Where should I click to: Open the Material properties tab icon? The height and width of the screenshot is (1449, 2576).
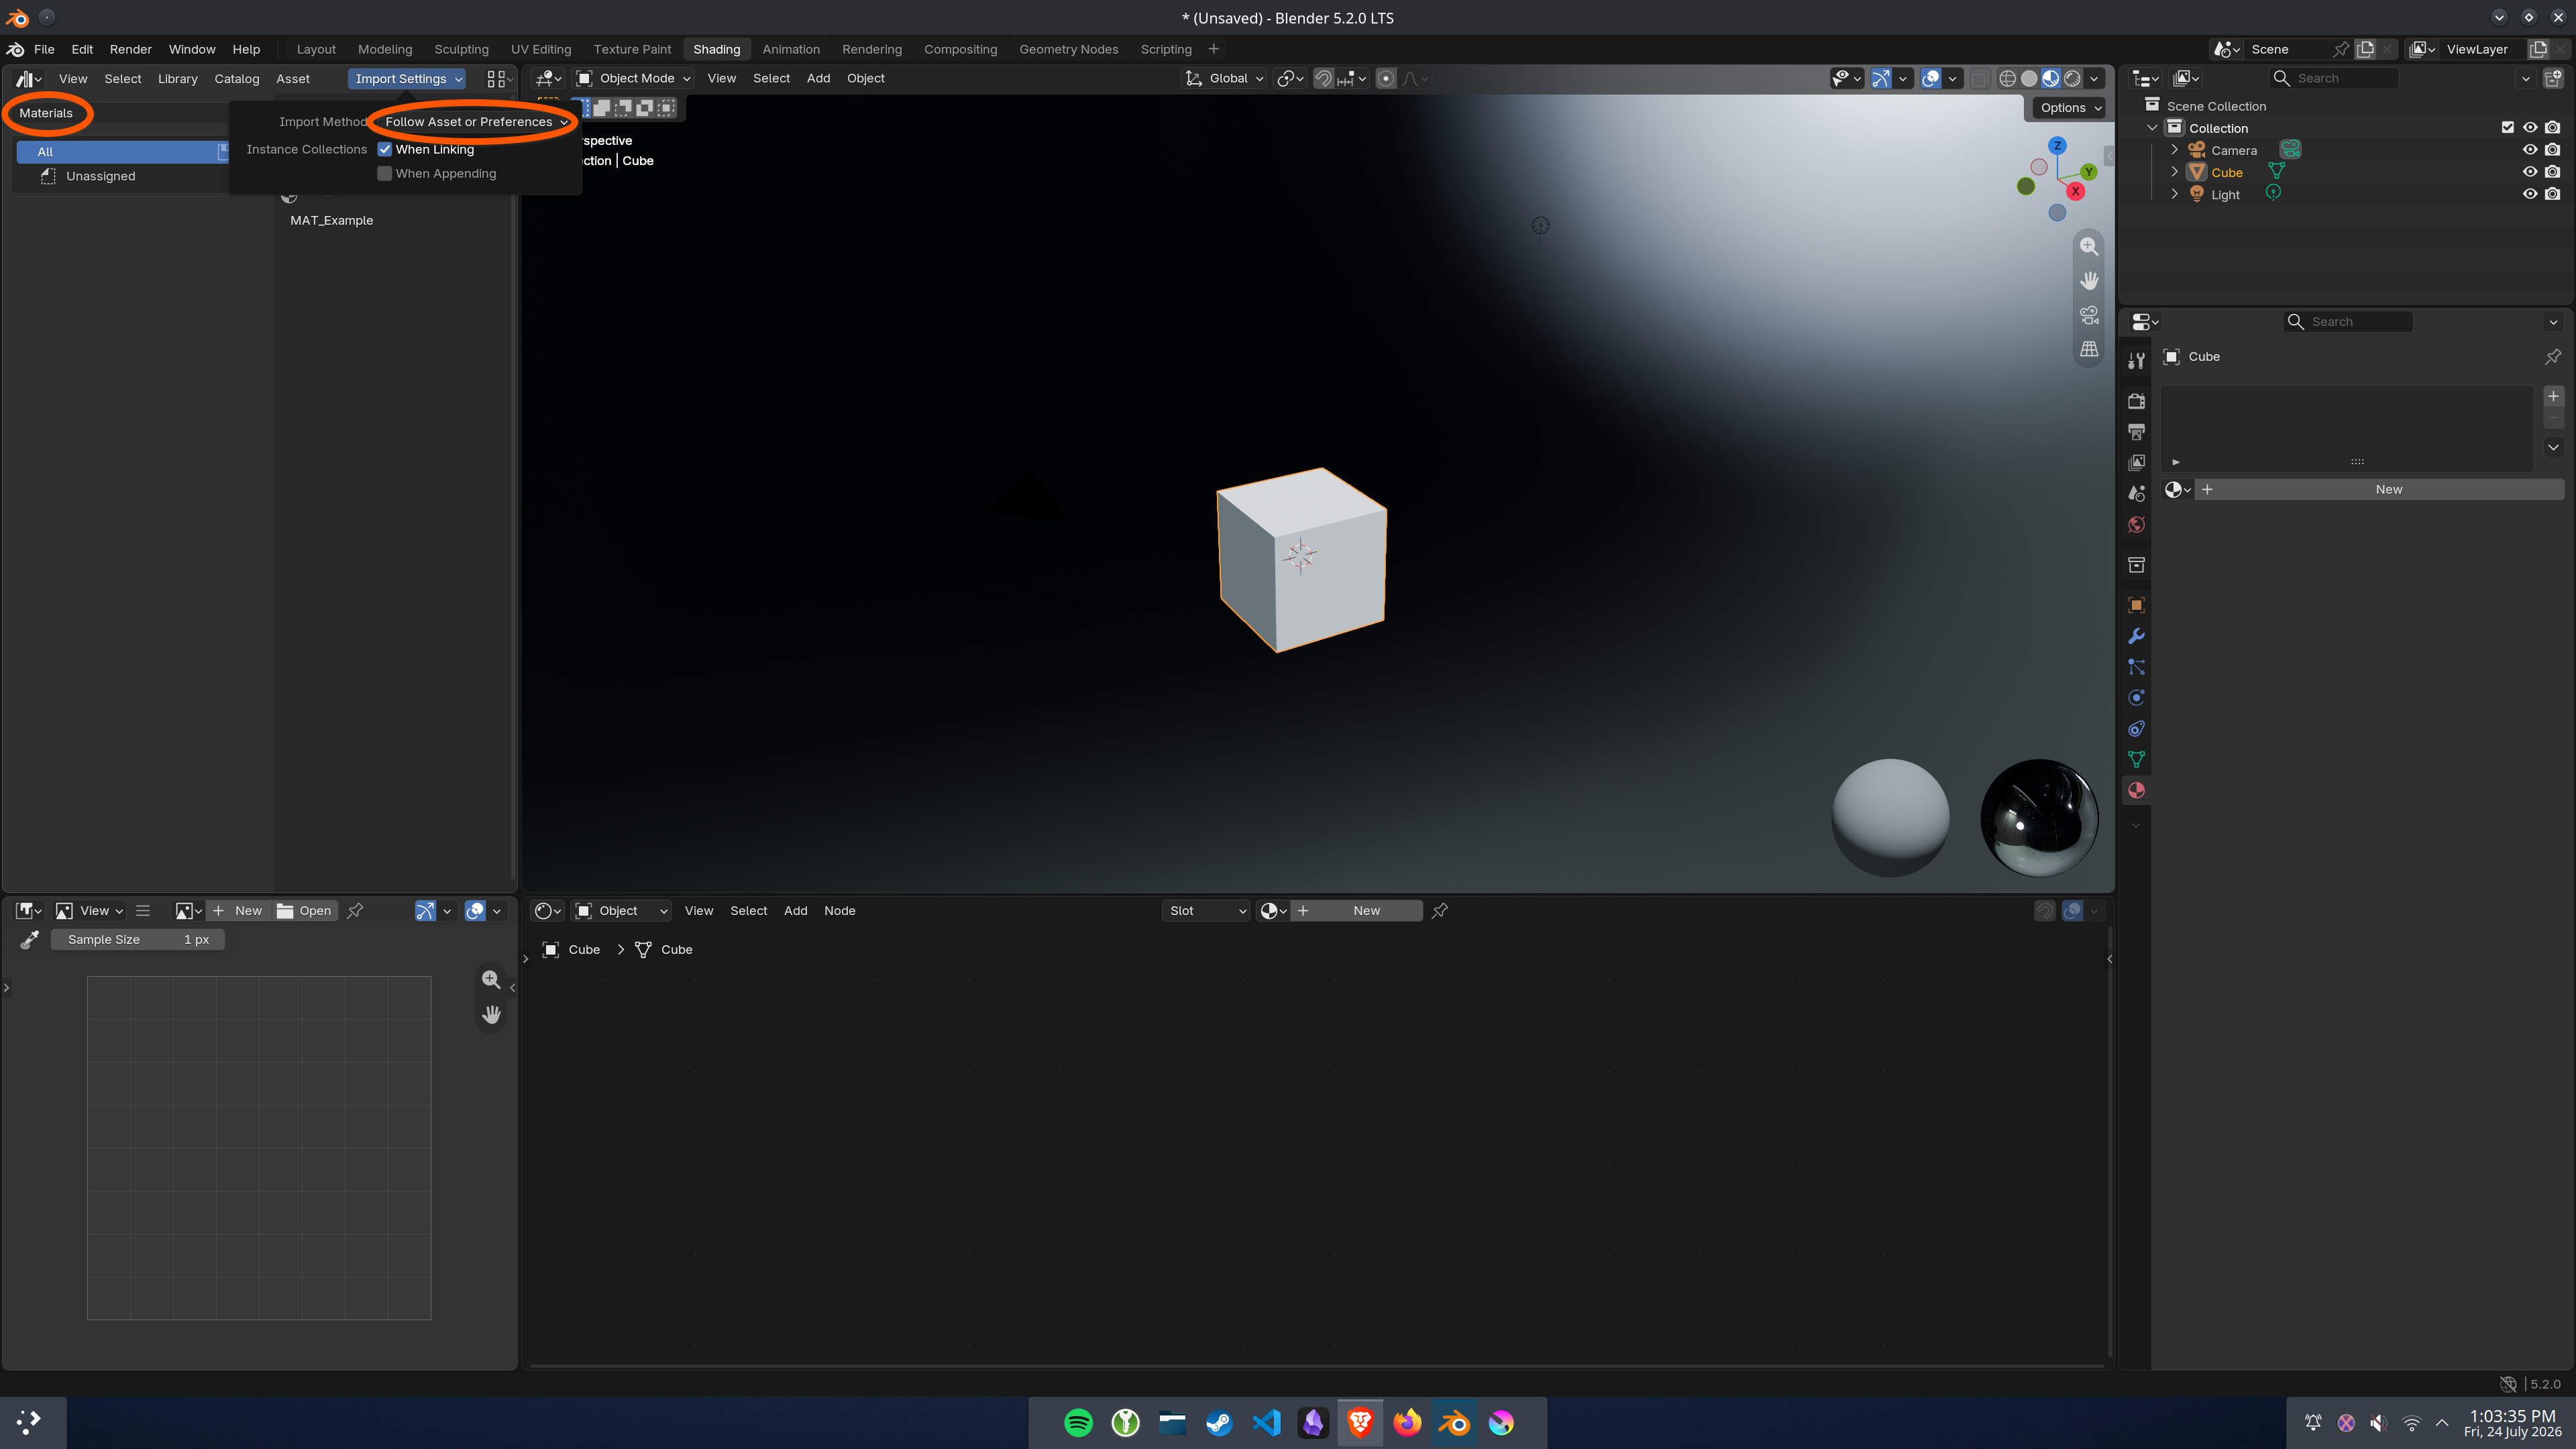[2136, 790]
